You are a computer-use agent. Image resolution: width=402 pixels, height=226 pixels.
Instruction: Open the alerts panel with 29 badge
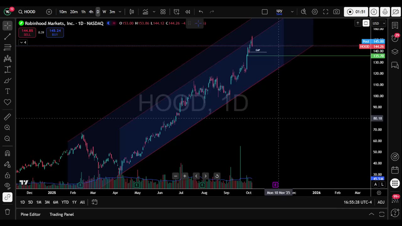[x=395, y=38]
